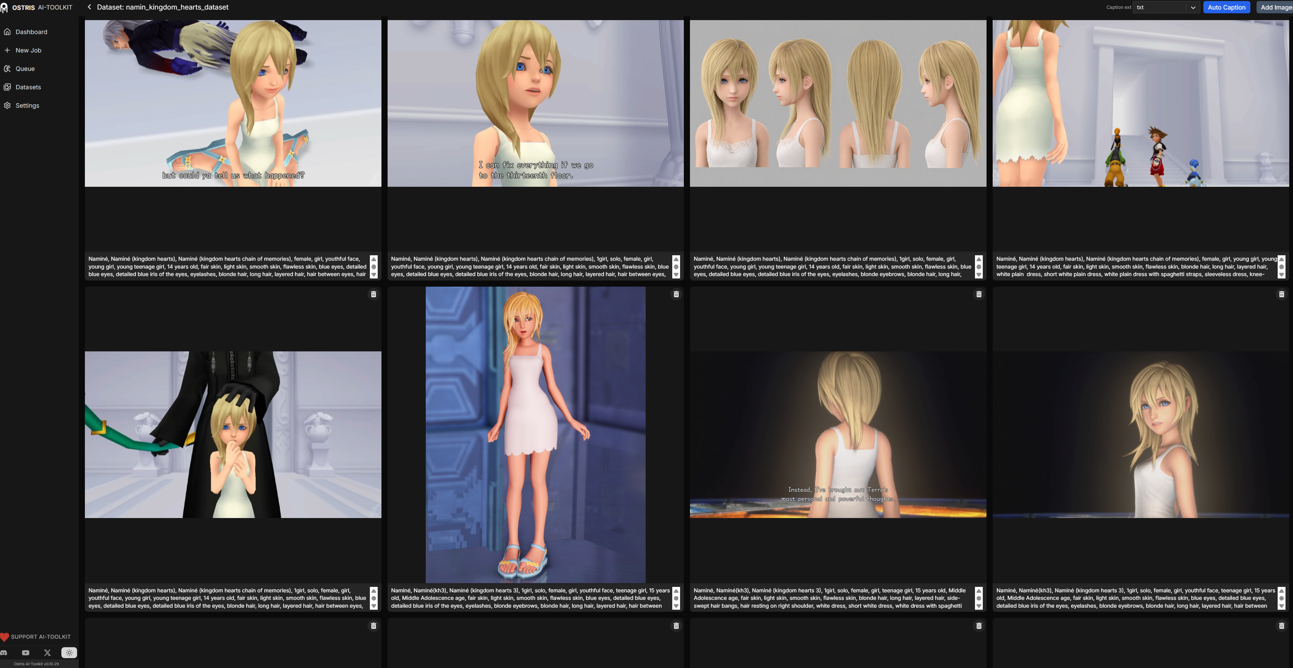Image resolution: width=1293 pixels, height=668 pixels.
Task: Edit caption under the black-coated figure image
Action: point(227,598)
